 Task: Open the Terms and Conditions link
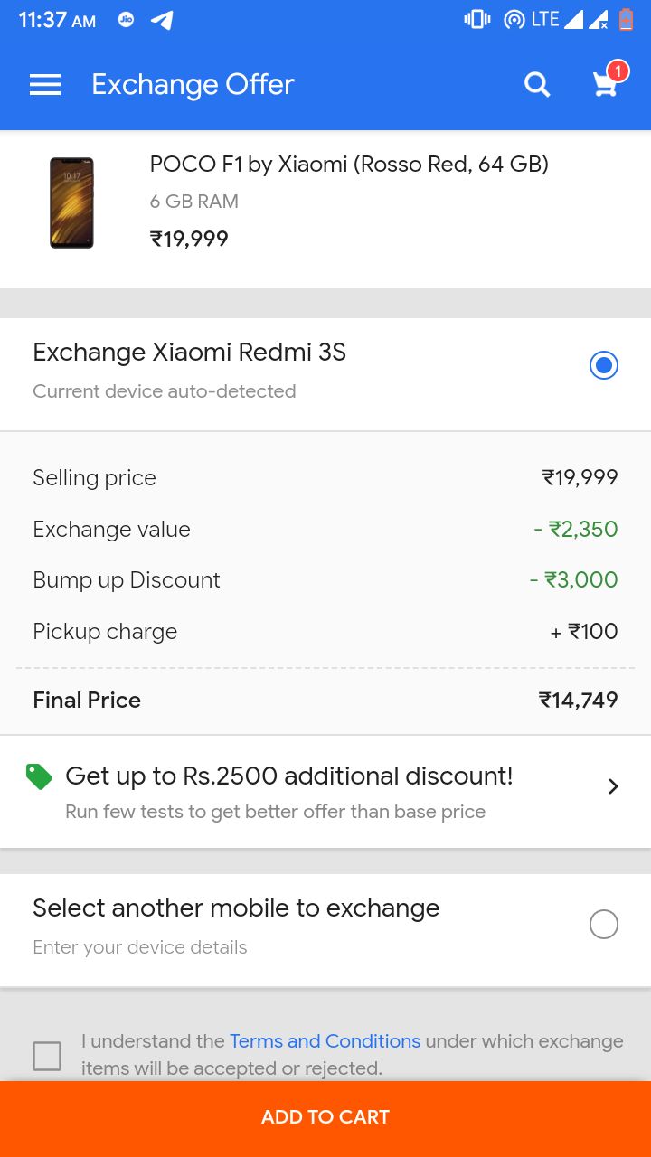tap(325, 1041)
